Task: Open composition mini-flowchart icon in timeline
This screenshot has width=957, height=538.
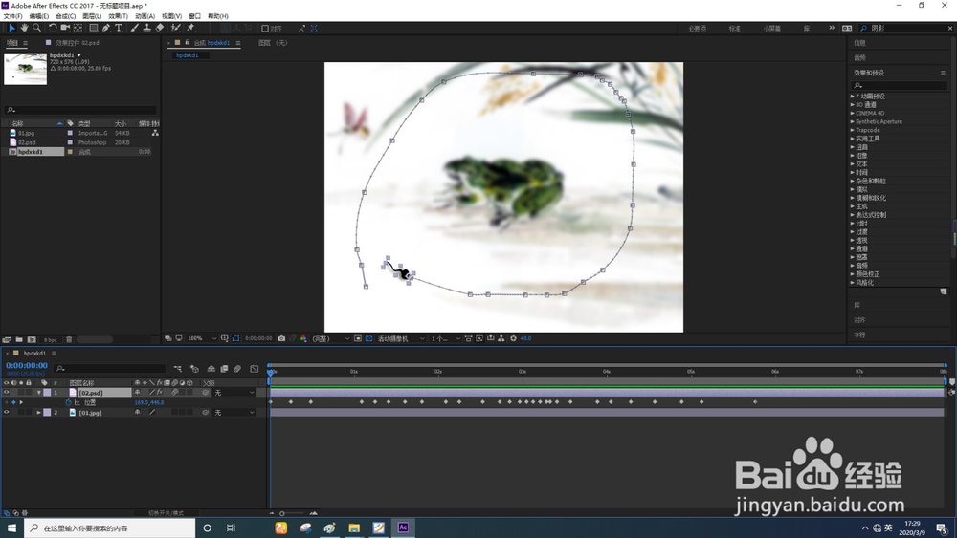Action: tap(178, 369)
